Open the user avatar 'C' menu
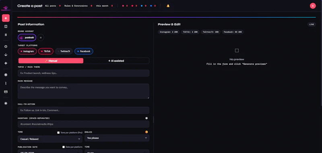 (x=313, y=6)
